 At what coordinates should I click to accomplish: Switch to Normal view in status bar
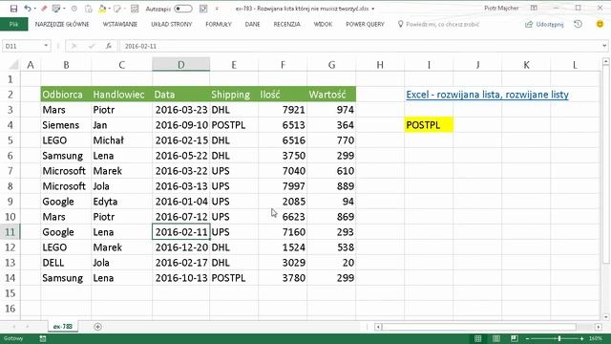[477, 338]
